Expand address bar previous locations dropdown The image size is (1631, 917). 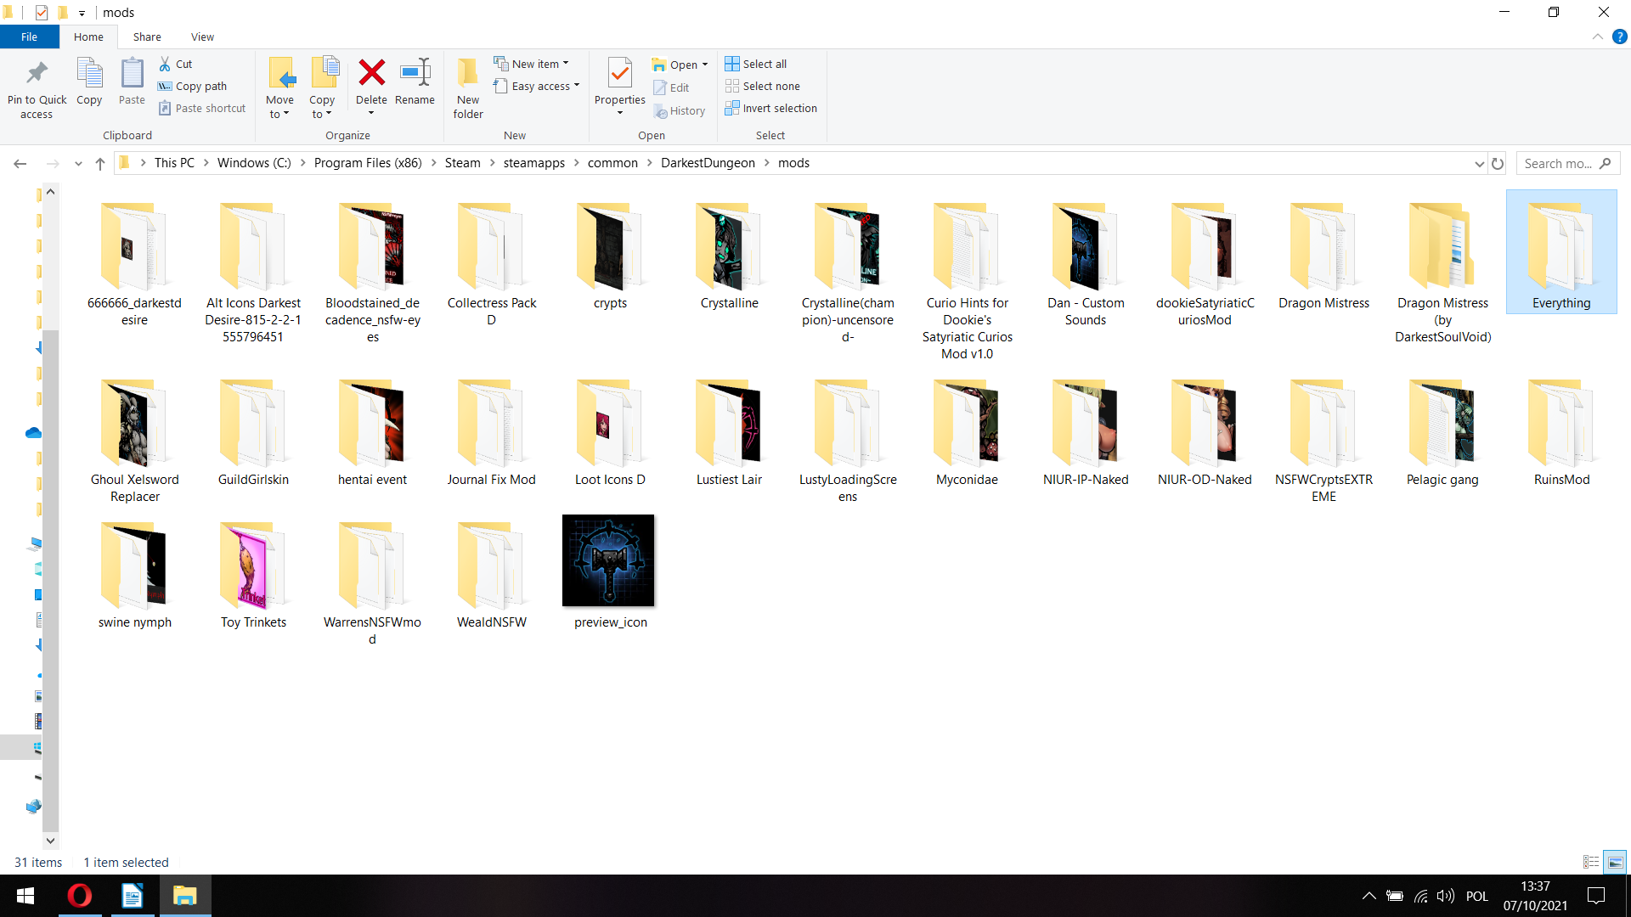tap(1479, 163)
